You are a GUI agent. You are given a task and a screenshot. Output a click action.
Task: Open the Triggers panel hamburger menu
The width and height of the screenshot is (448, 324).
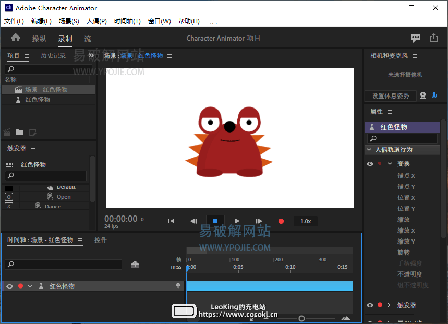point(33,148)
